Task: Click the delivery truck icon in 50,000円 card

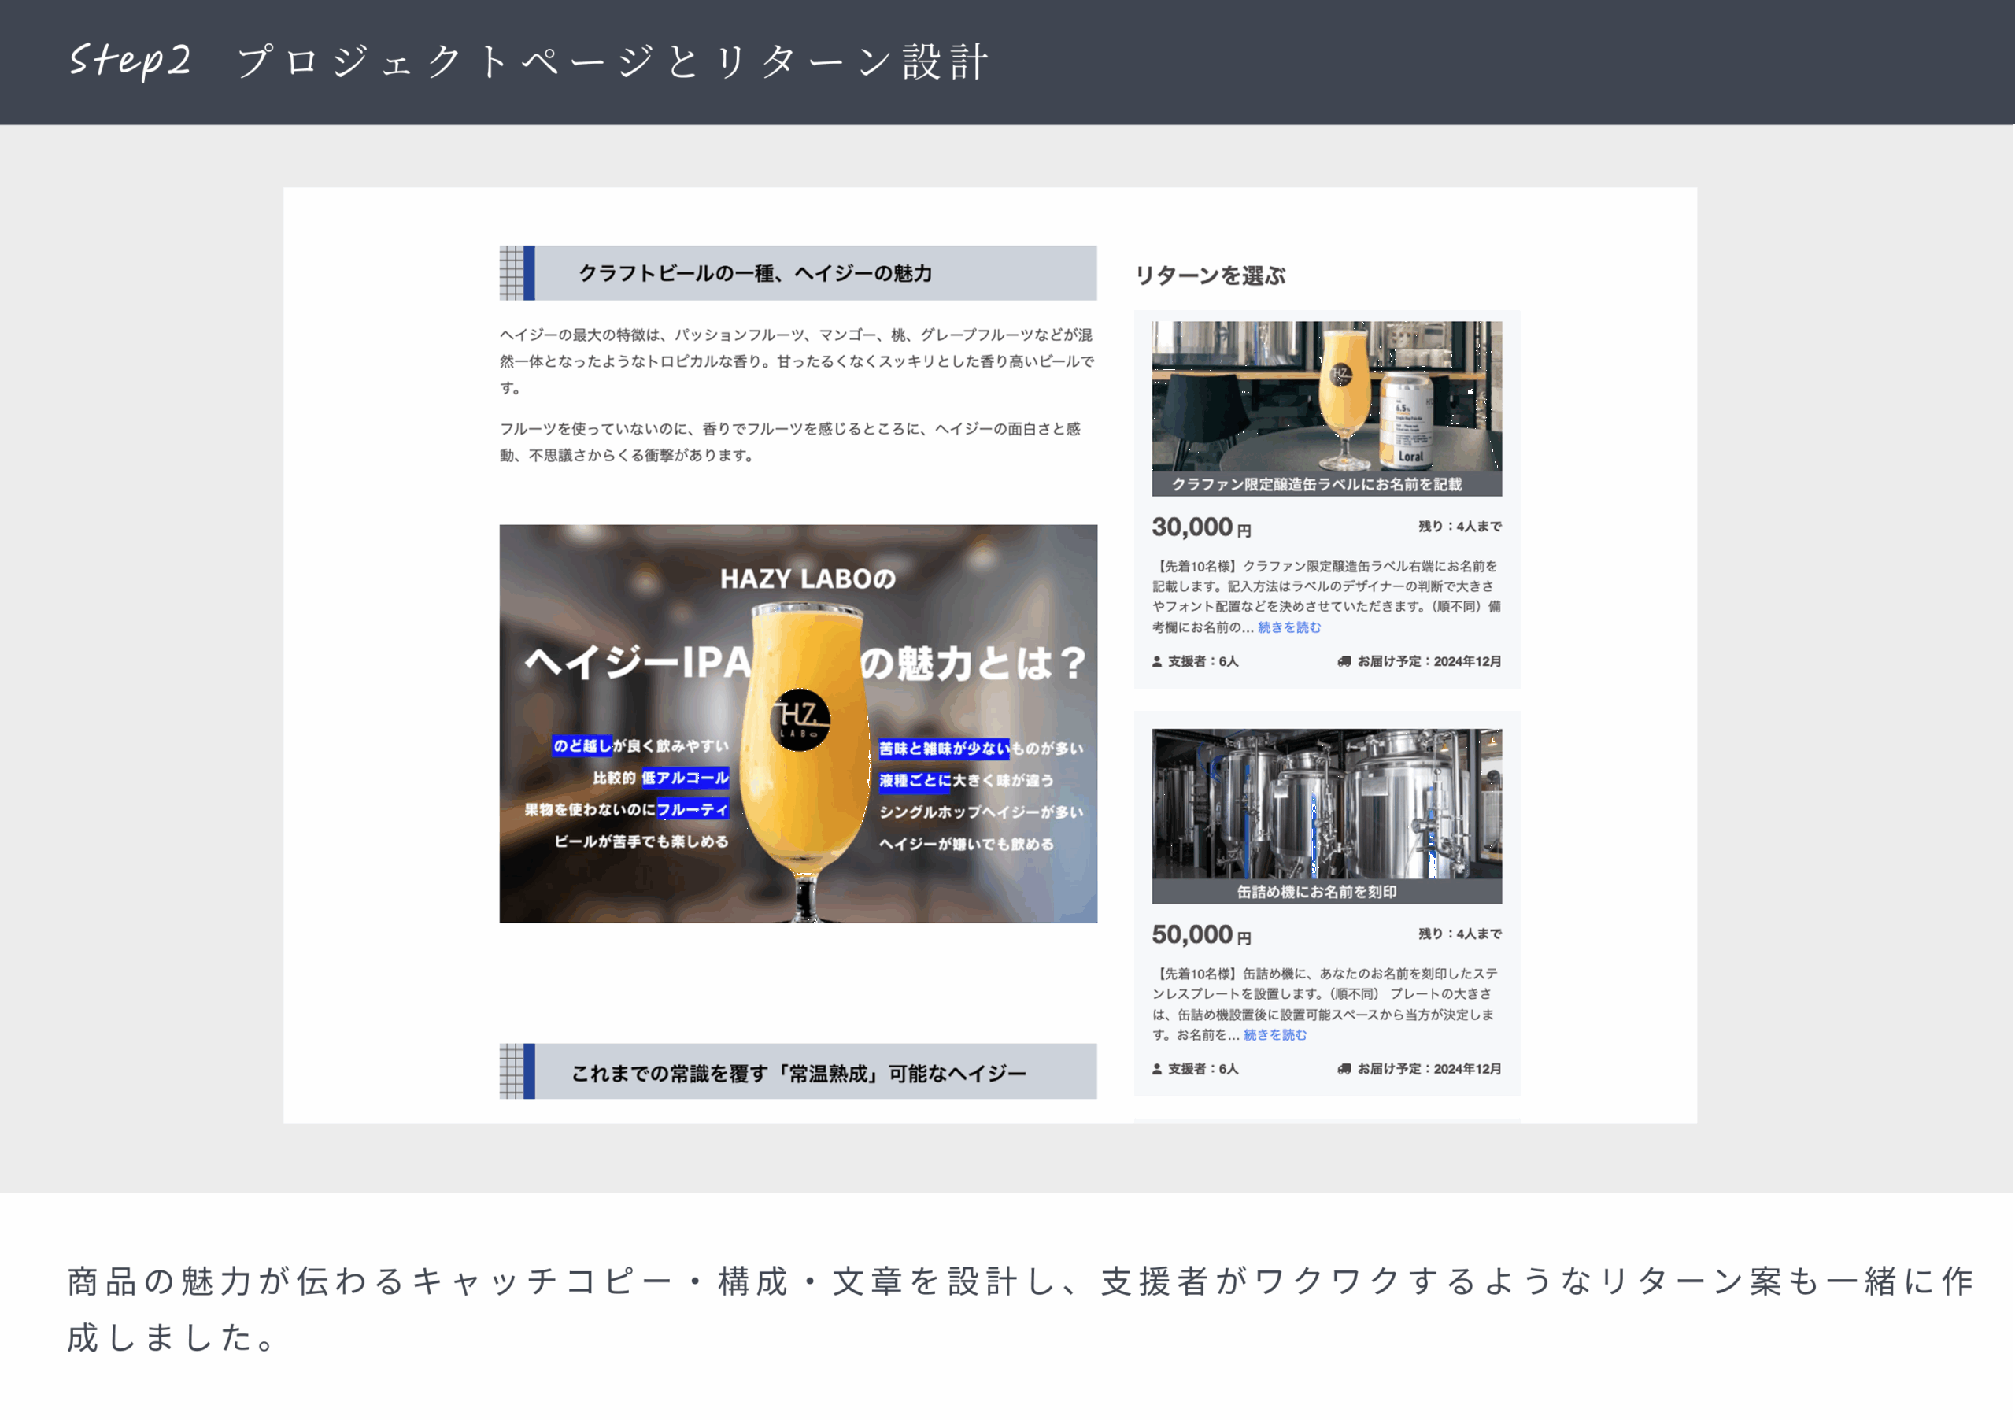Action: click(1344, 1068)
